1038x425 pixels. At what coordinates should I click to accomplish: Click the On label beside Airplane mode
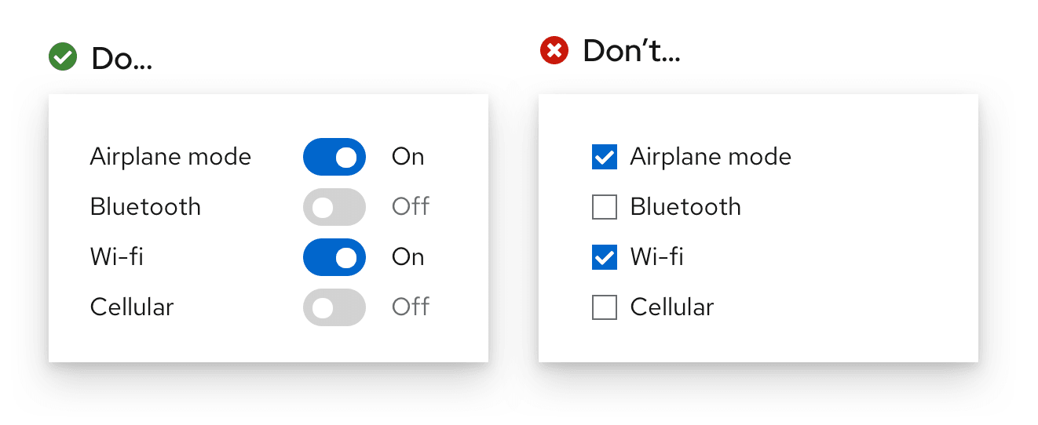coord(408,157)
